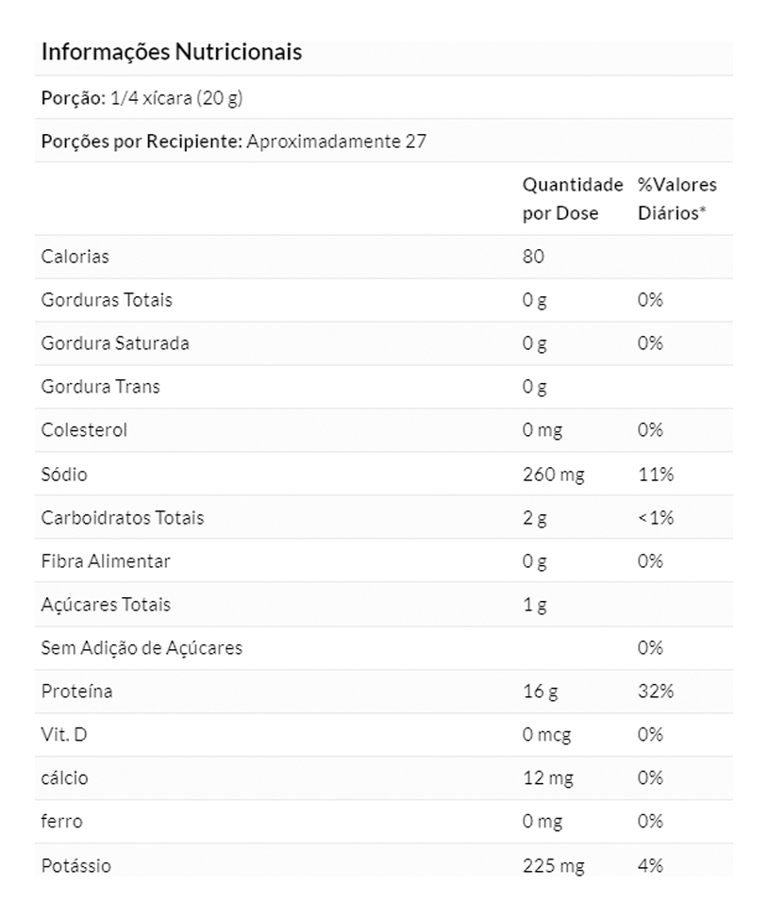The width and height of the screenshot is (768, 918).
Task: Select the Gordura Trans label
Action: point(101,387)
